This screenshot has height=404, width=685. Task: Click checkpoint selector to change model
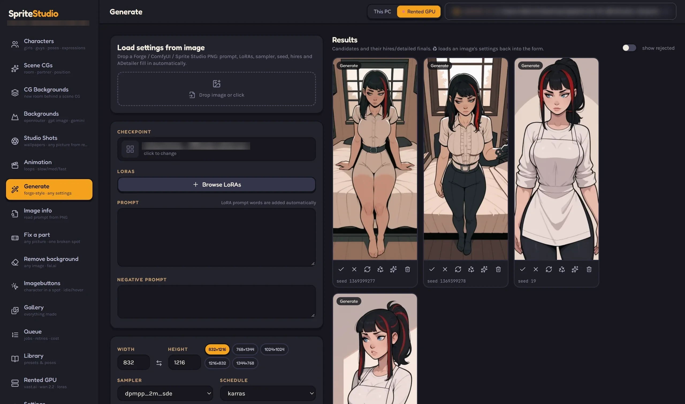point(216,149)
